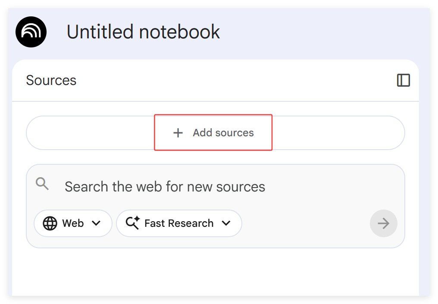
Task: Toggle the Fast Research mode chip
Action: coord(179,223)
